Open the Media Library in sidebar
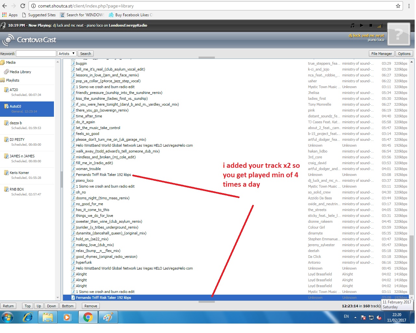Viewport: 416px width, 333px height. pos(20,72)
